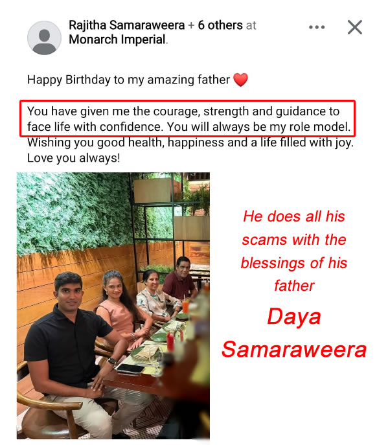Click the large red 'Samaraweera' text
377x445 pixels.
coord(294,349)
